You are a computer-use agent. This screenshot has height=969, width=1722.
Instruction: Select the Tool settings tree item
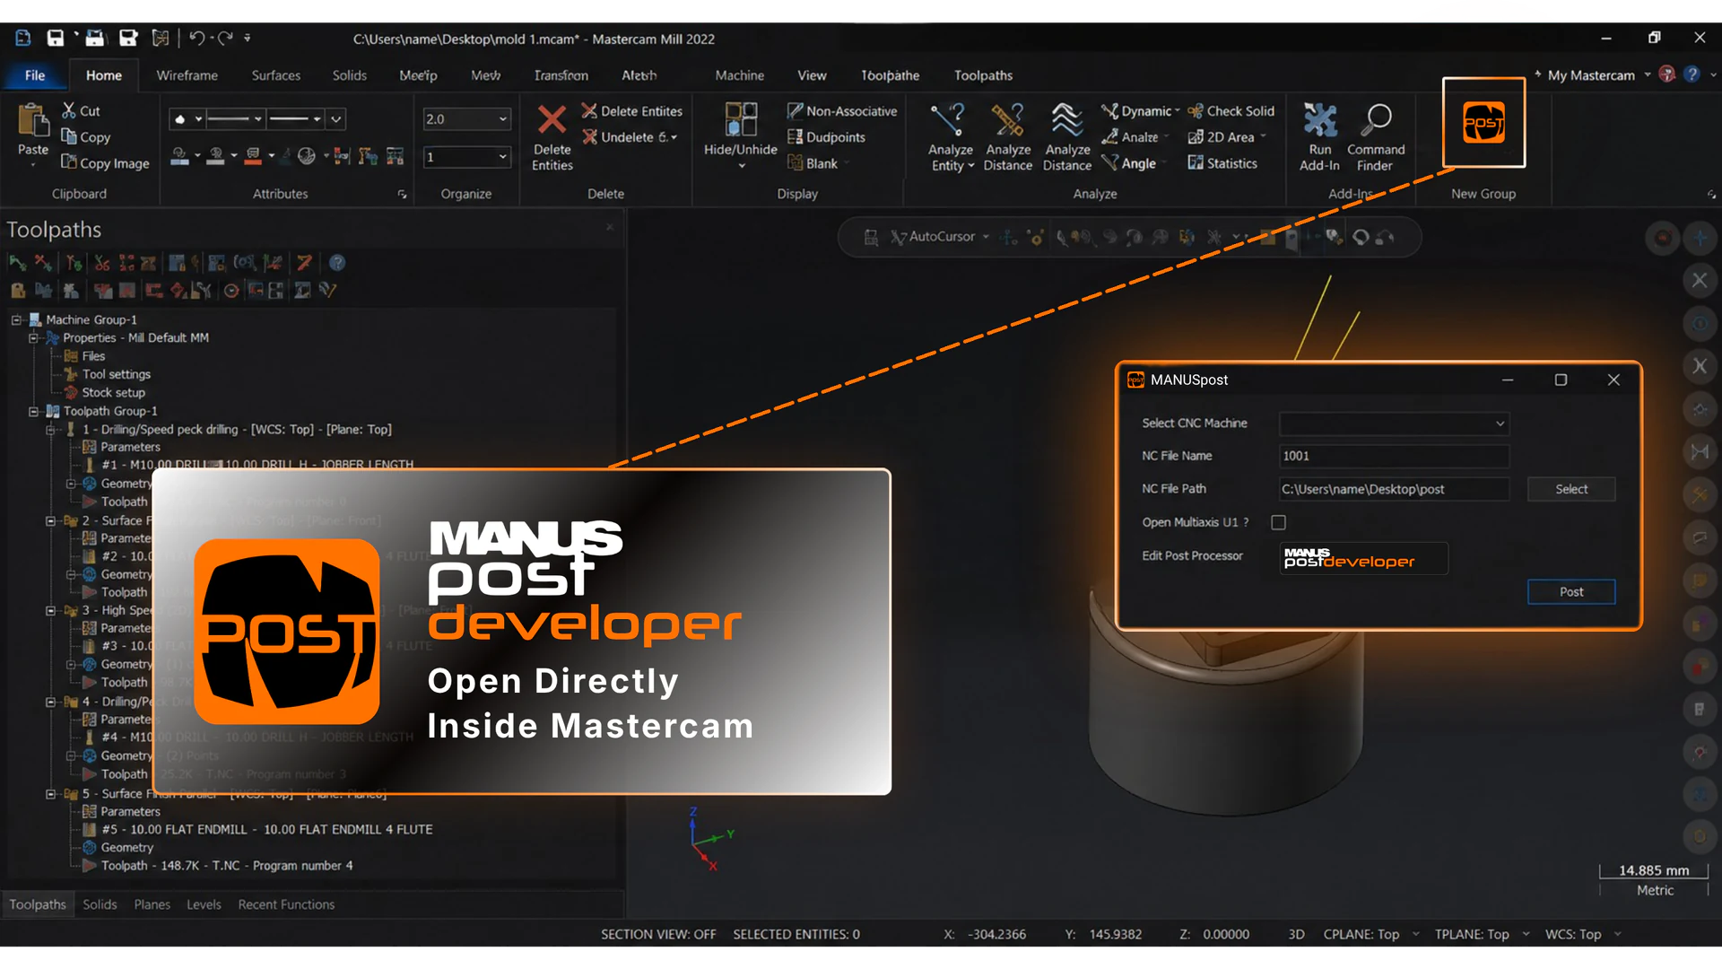[117, 374]
